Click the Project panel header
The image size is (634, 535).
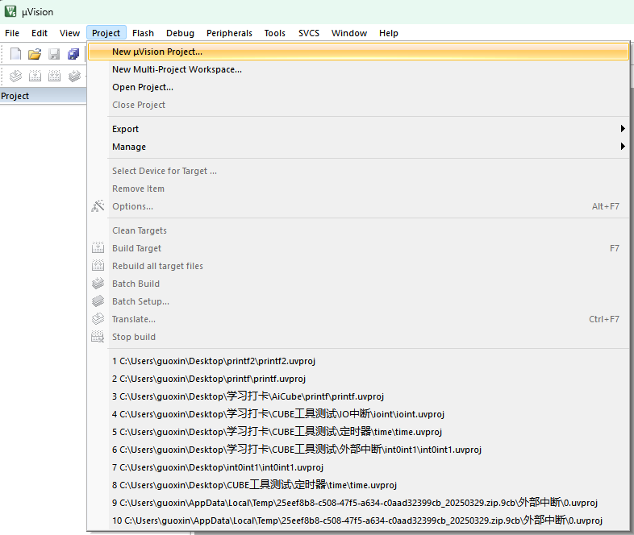pyautogui.click(x=43, y=96)
